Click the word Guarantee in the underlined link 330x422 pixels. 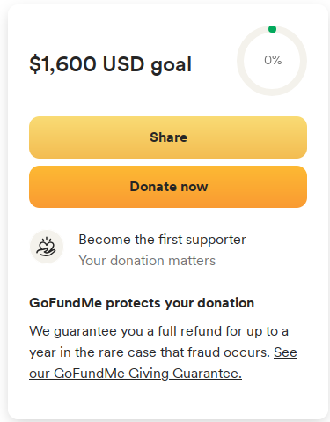point(207,374)
